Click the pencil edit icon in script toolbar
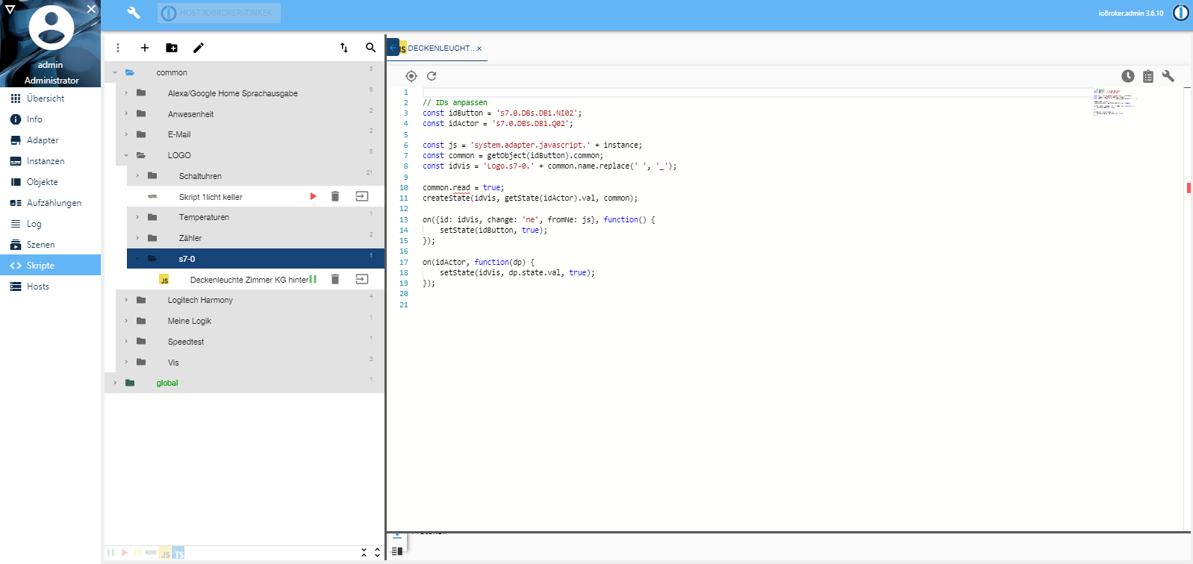 coord(199,48)
